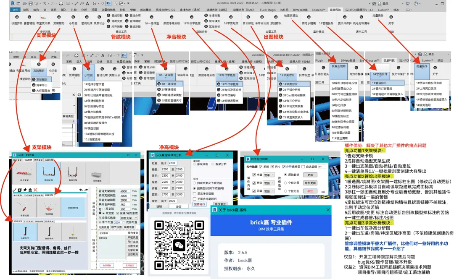Click the h+ suffix input field
The height and width of the screenshot is (279, 454).
point(322,167)
